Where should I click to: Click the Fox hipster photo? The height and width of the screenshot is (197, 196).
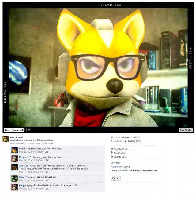coord(98,67)
